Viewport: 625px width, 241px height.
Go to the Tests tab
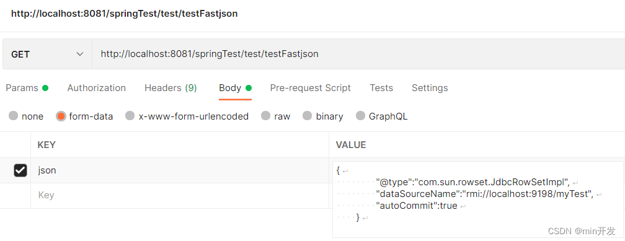381,88
